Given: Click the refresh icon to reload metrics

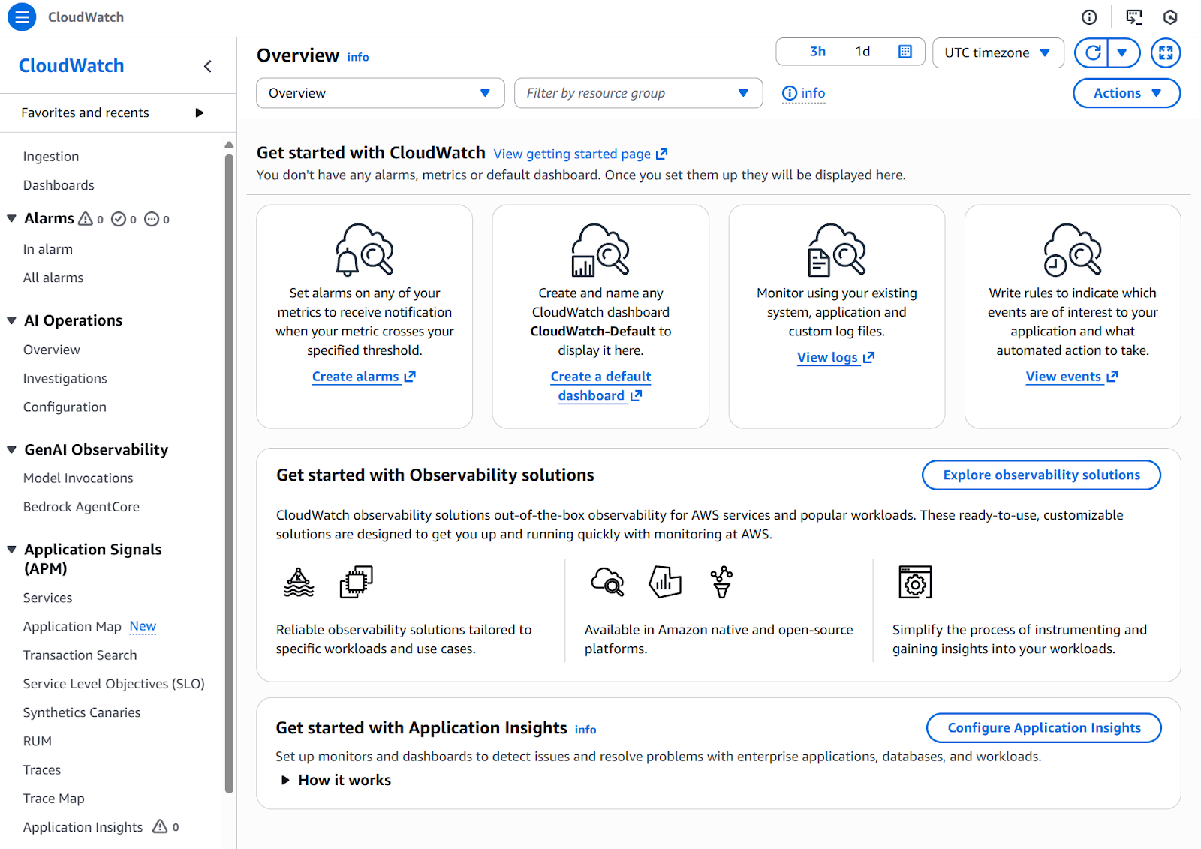Looking at the screenshot, I should pyautogui.click(x=1091, y=52).
